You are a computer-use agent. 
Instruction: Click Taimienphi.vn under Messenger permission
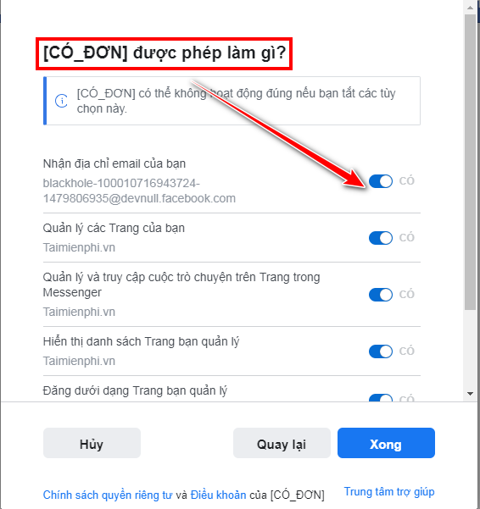click(79, 312)
